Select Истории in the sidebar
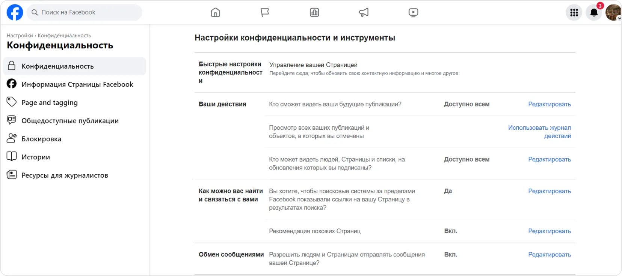622x276 pixels. [x=36, y=157]
